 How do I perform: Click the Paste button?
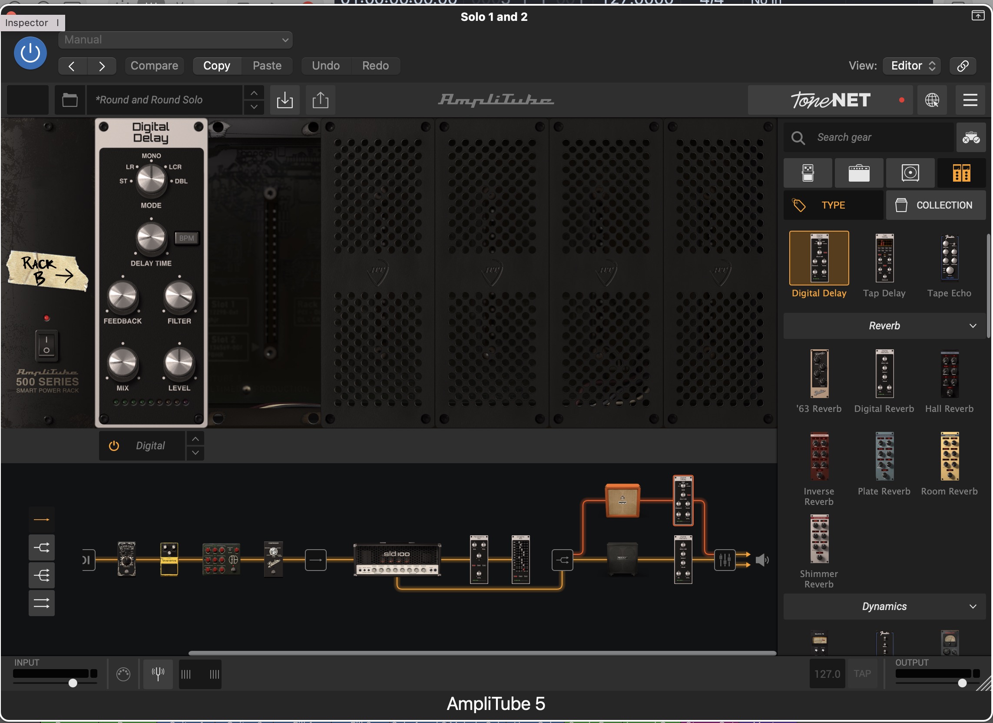point(267,66)
